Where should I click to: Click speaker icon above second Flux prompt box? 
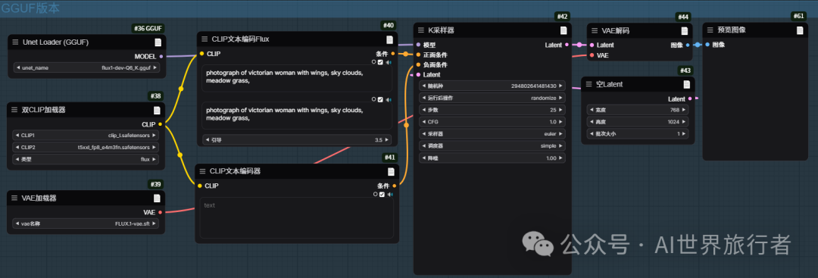pos(389,99)
